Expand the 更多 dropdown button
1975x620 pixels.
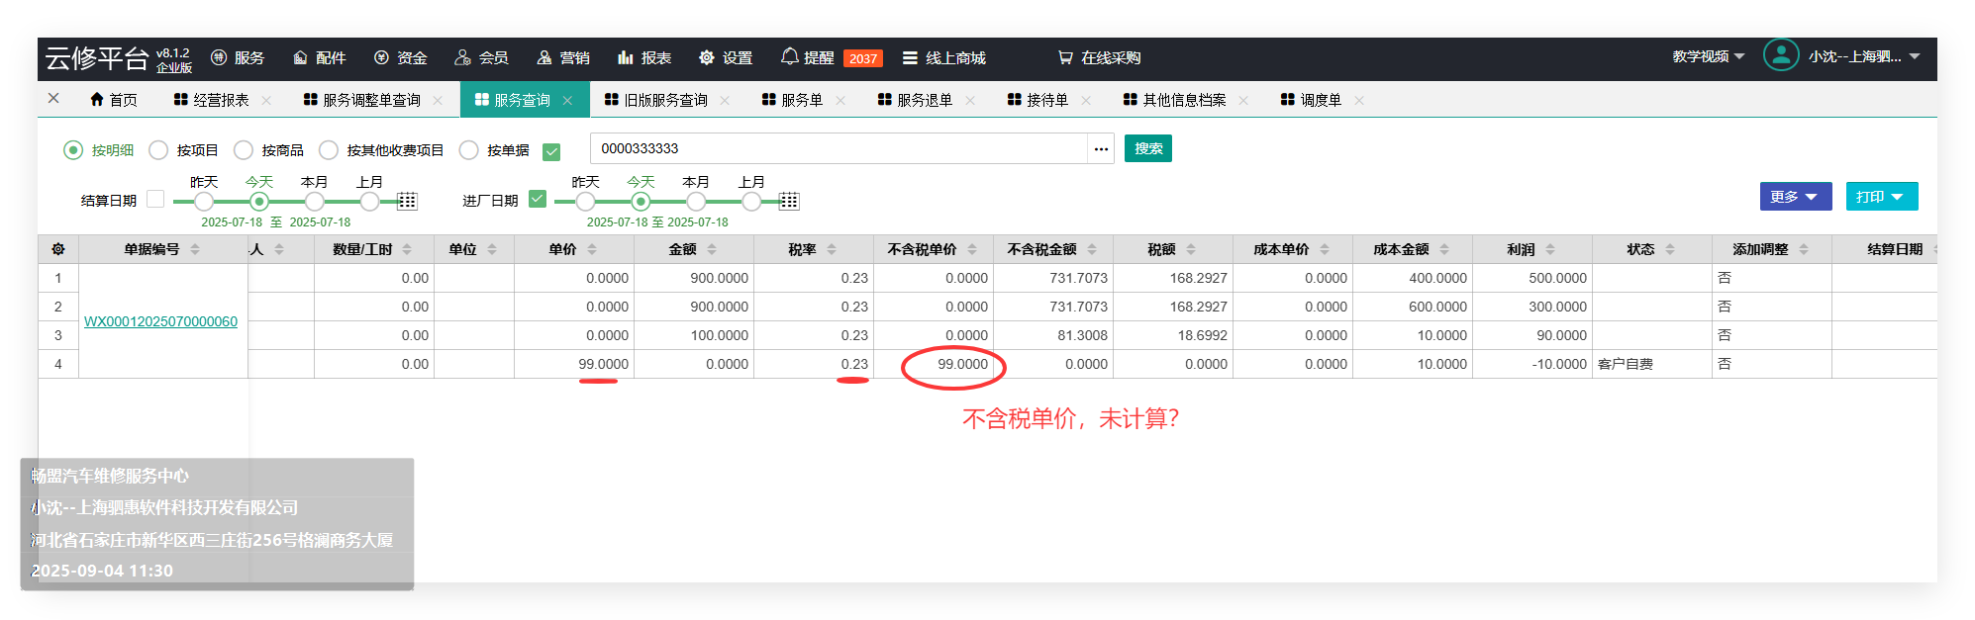click(x=1795, y=197)
